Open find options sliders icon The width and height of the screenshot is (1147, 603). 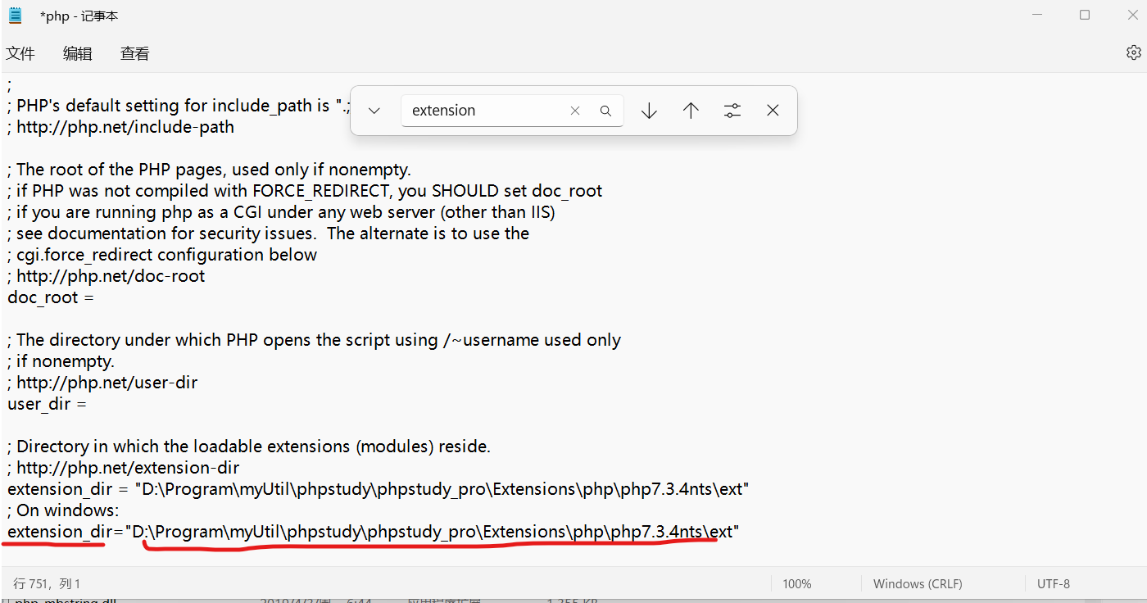(x=732, y=111)
